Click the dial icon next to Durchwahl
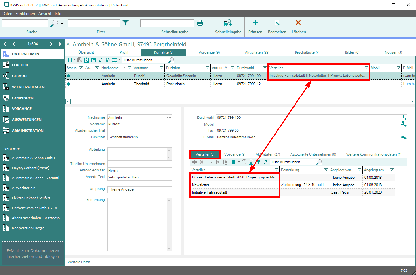 [x=404, y=117]
